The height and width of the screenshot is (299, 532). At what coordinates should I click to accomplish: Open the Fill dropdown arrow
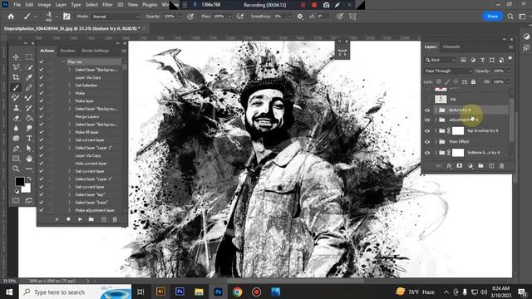[509, 81]
